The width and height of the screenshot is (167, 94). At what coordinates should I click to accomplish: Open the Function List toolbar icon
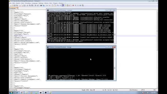70,5
